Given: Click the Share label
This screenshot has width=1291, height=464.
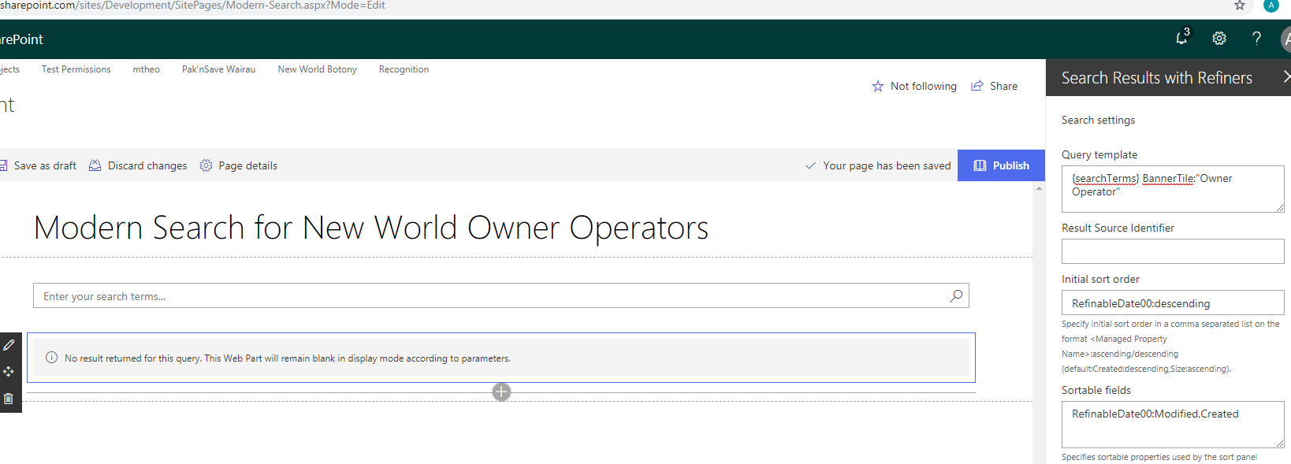Looking at the screenshot, I should click(1003, 86).
